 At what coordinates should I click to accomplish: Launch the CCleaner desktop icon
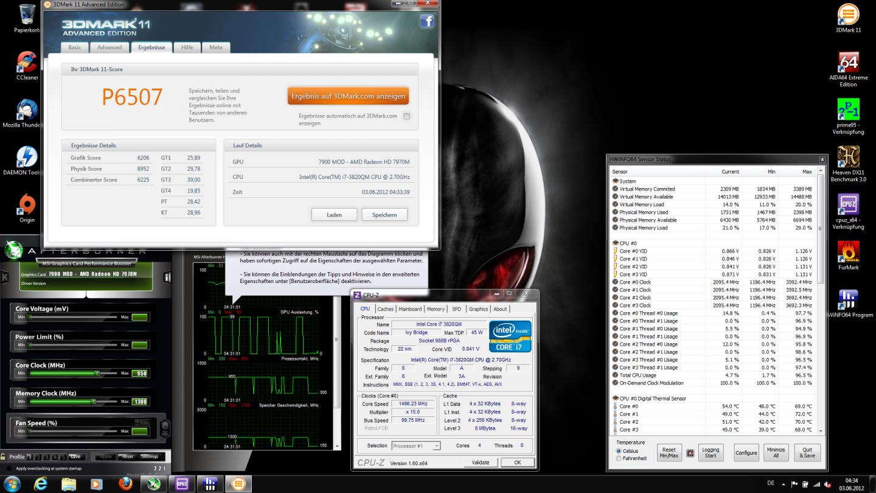pyautogui.click(x=27, y=61)
